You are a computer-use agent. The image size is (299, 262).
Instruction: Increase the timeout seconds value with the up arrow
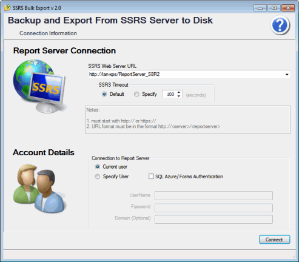tap(179, 92)
